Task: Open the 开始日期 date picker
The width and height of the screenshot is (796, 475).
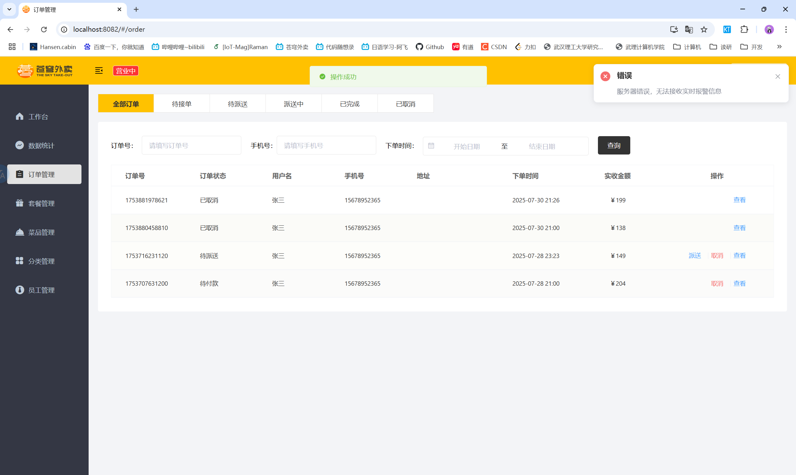Action: pos(466,146)
